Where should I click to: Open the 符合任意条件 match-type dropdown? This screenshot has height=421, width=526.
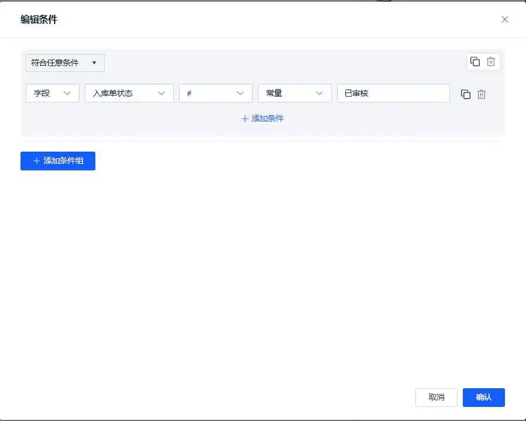[x=64, y=63]
